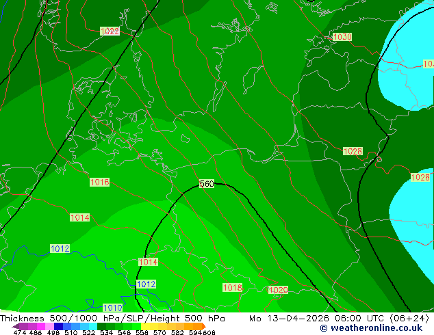Image resolution: width=434 pixels, height=335 pixels.
Task: Select the 582 legend value
Action: [177, 332]
